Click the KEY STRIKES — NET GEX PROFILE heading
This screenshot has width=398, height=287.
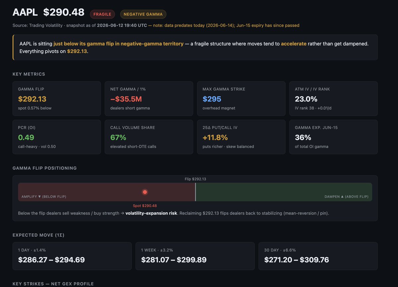53,284
